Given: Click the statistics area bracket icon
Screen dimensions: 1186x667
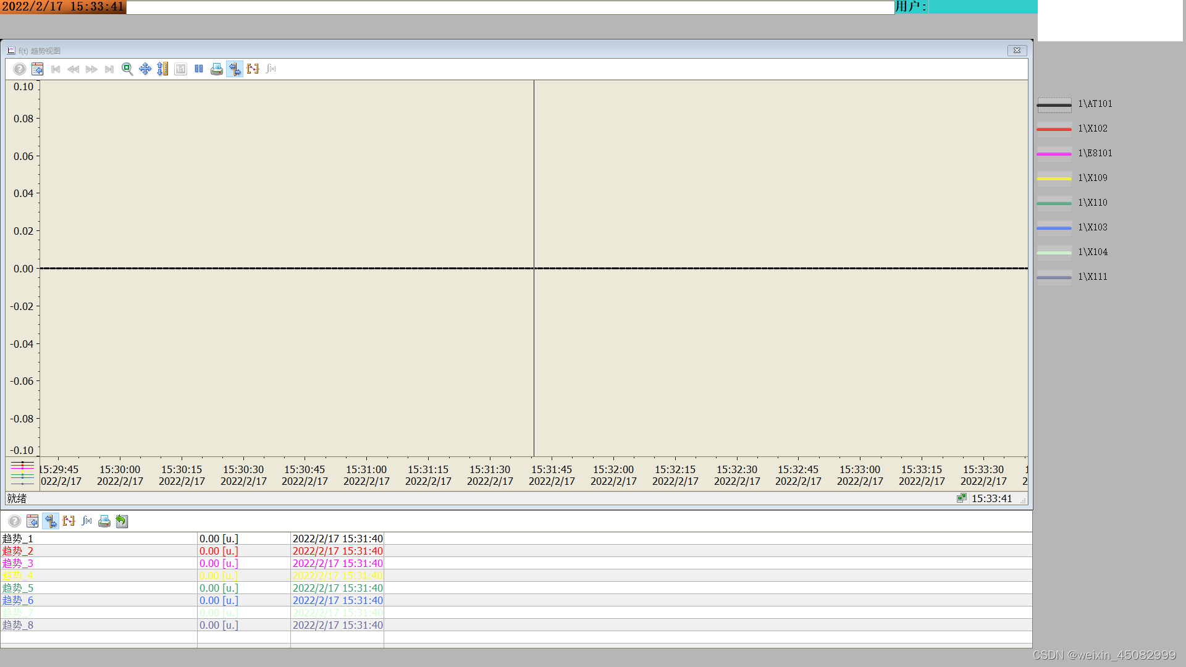Looking at the screenshot, I should (253, 69).
